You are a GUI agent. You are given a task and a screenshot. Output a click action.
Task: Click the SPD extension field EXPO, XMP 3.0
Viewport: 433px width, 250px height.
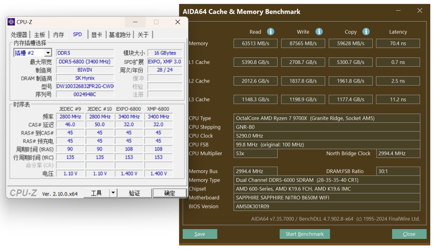165,62
